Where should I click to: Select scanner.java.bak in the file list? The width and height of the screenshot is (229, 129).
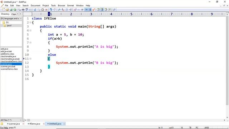[8, 67]
